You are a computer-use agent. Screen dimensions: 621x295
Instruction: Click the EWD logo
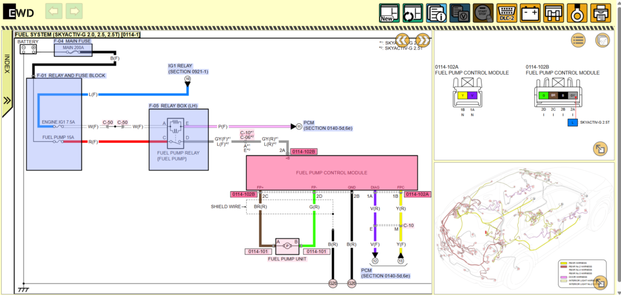pos(18,13)
